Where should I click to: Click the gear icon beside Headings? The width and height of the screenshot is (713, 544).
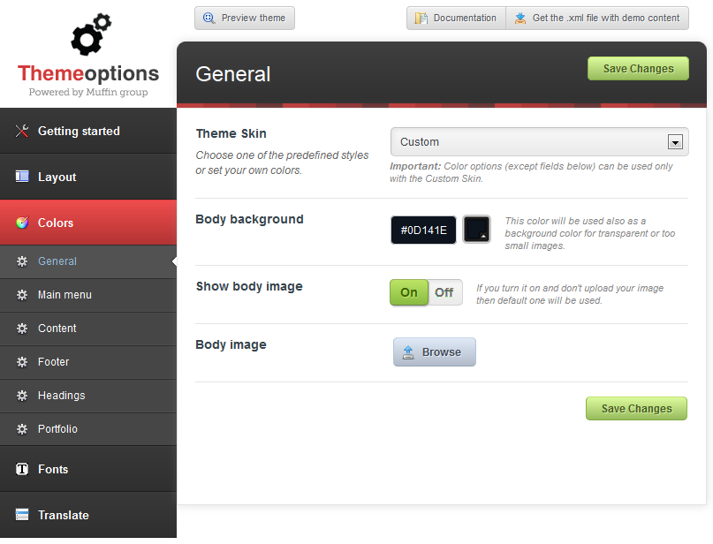click(x=22, y=396)
